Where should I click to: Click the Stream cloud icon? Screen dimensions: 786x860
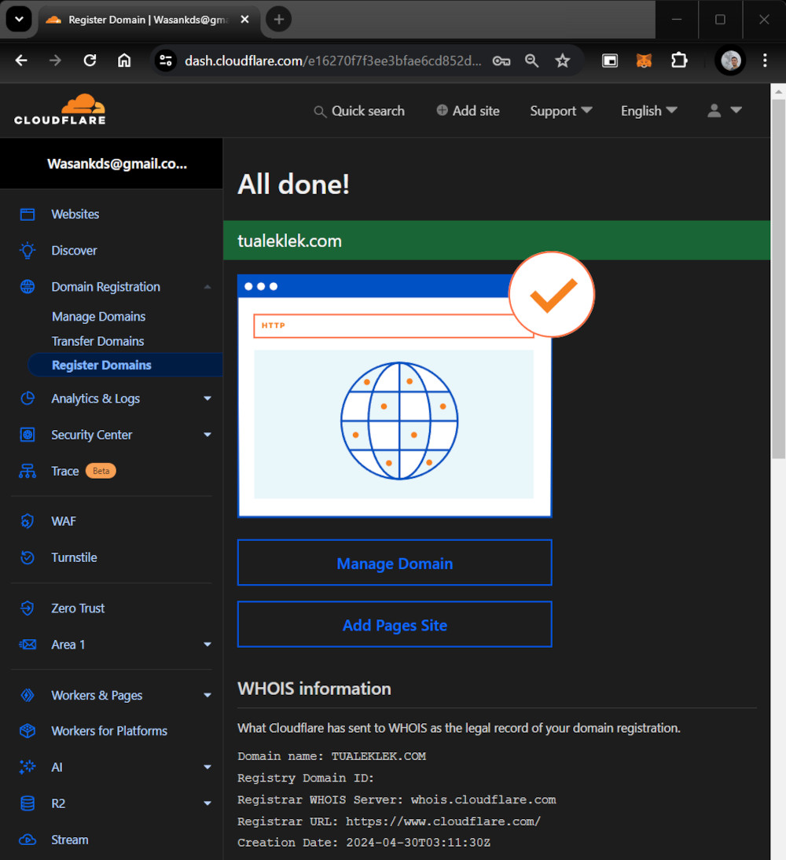click(x=28, y=840)
